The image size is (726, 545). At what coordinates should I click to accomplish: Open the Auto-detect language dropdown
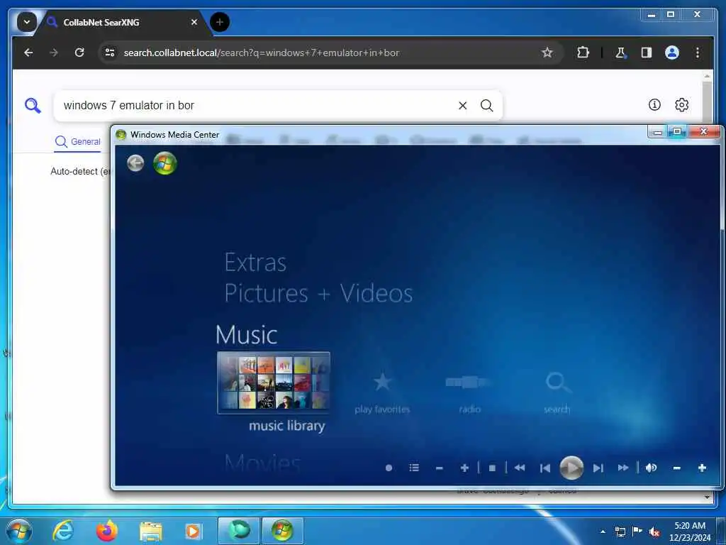pyautogui.click(x=80, y=172)
